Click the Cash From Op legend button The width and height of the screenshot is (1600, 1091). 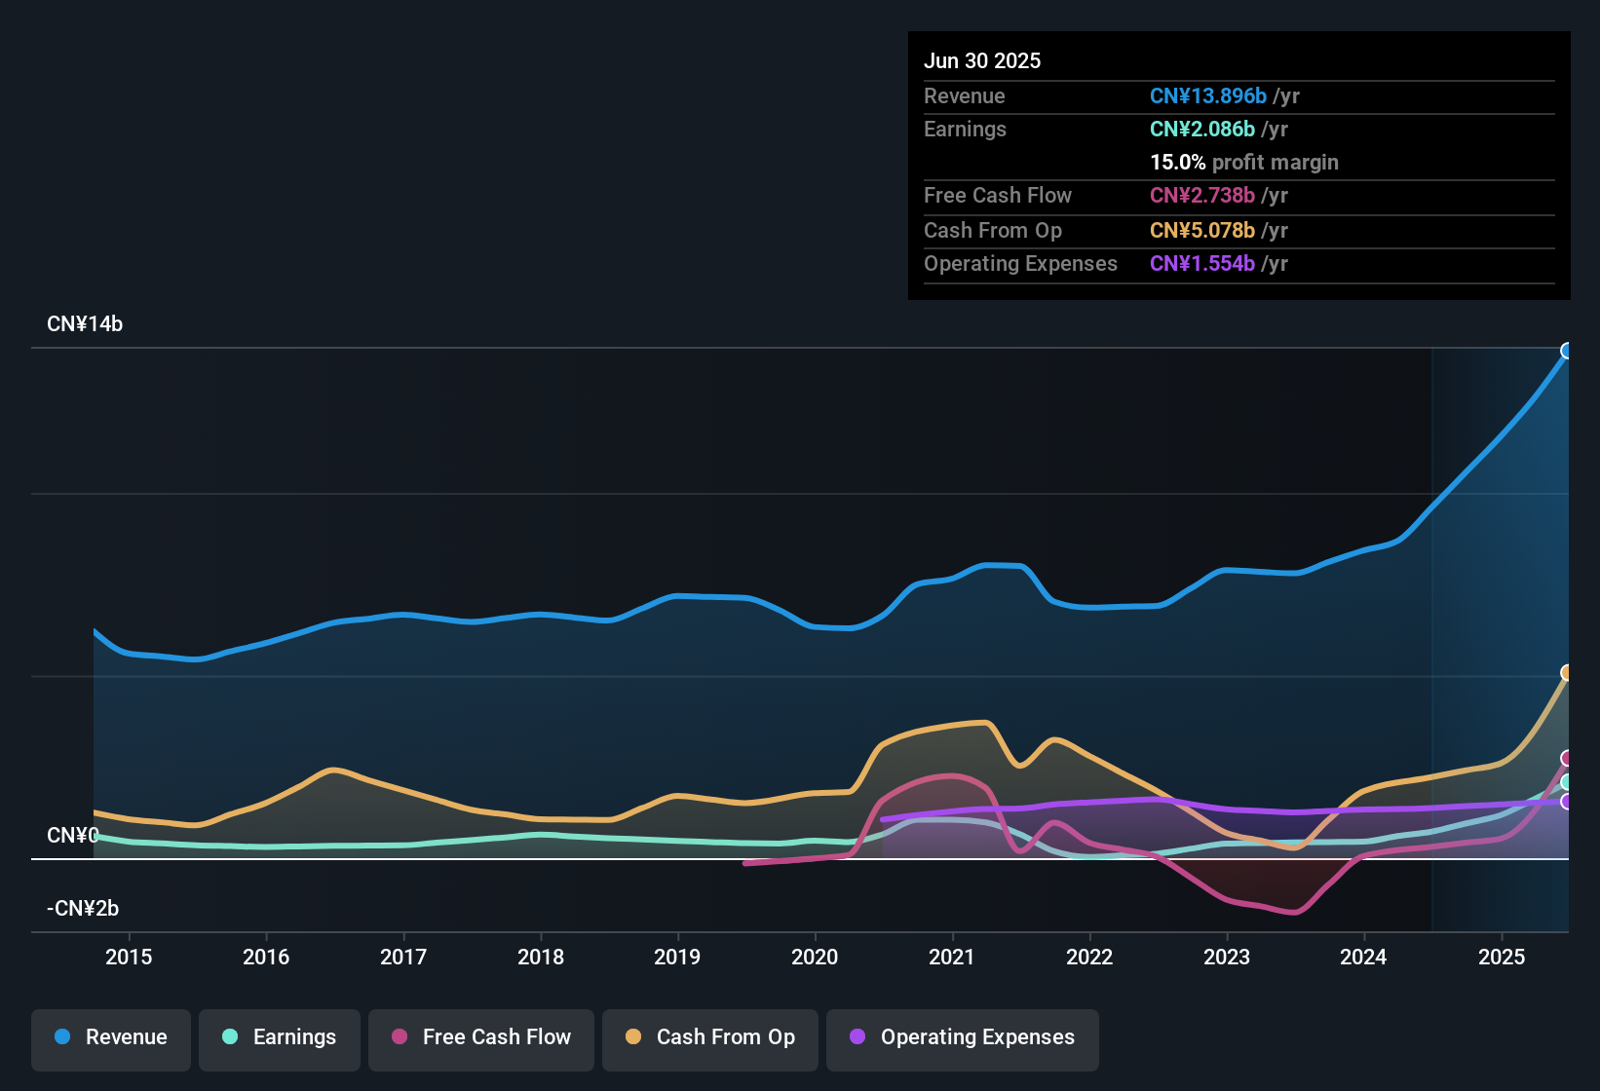[709, 1037]
